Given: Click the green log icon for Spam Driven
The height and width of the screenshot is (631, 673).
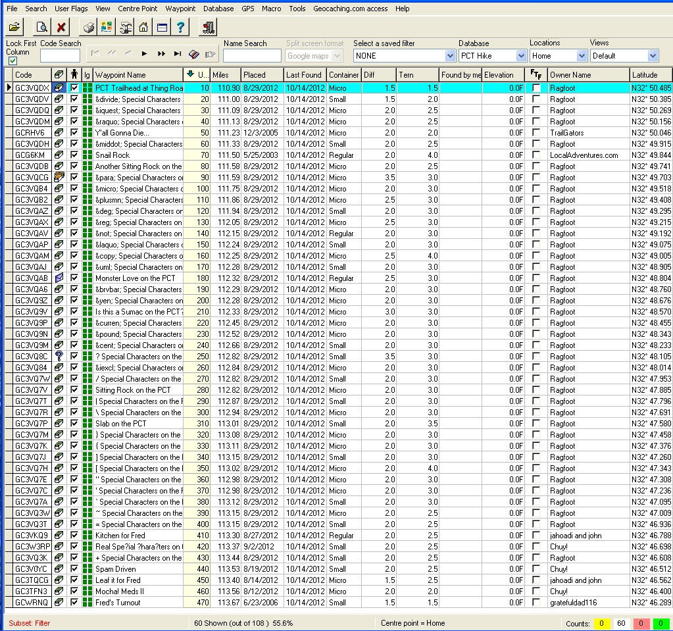Looking at the screenshot, I should click(x=87, y=568).
